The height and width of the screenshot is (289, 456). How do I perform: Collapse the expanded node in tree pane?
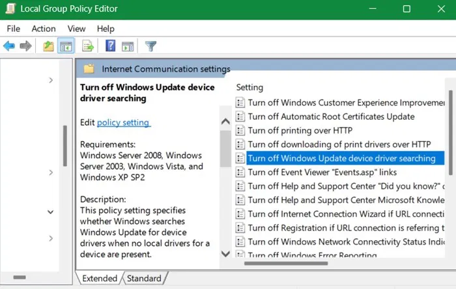click(51, 212)
